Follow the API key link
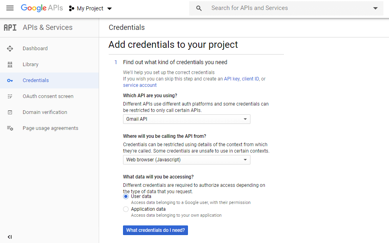This screenshot has width=389, height=243. (x=232, y=79)
